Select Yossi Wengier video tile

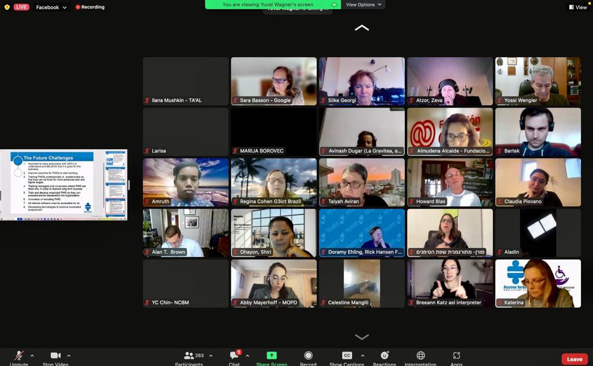coord(538,81)
